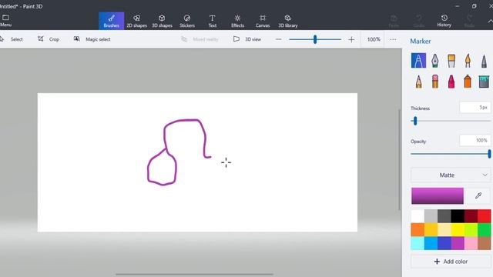Choose the green color swatch
The image size is (493, 277).
pyautogui.click(x=485, y=229)
